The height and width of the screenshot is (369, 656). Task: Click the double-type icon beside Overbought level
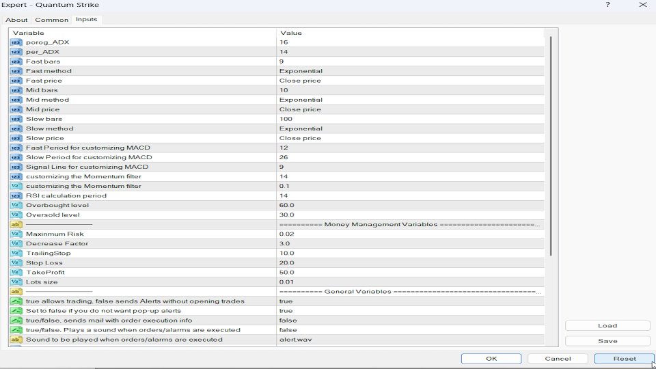click(16, 206)
